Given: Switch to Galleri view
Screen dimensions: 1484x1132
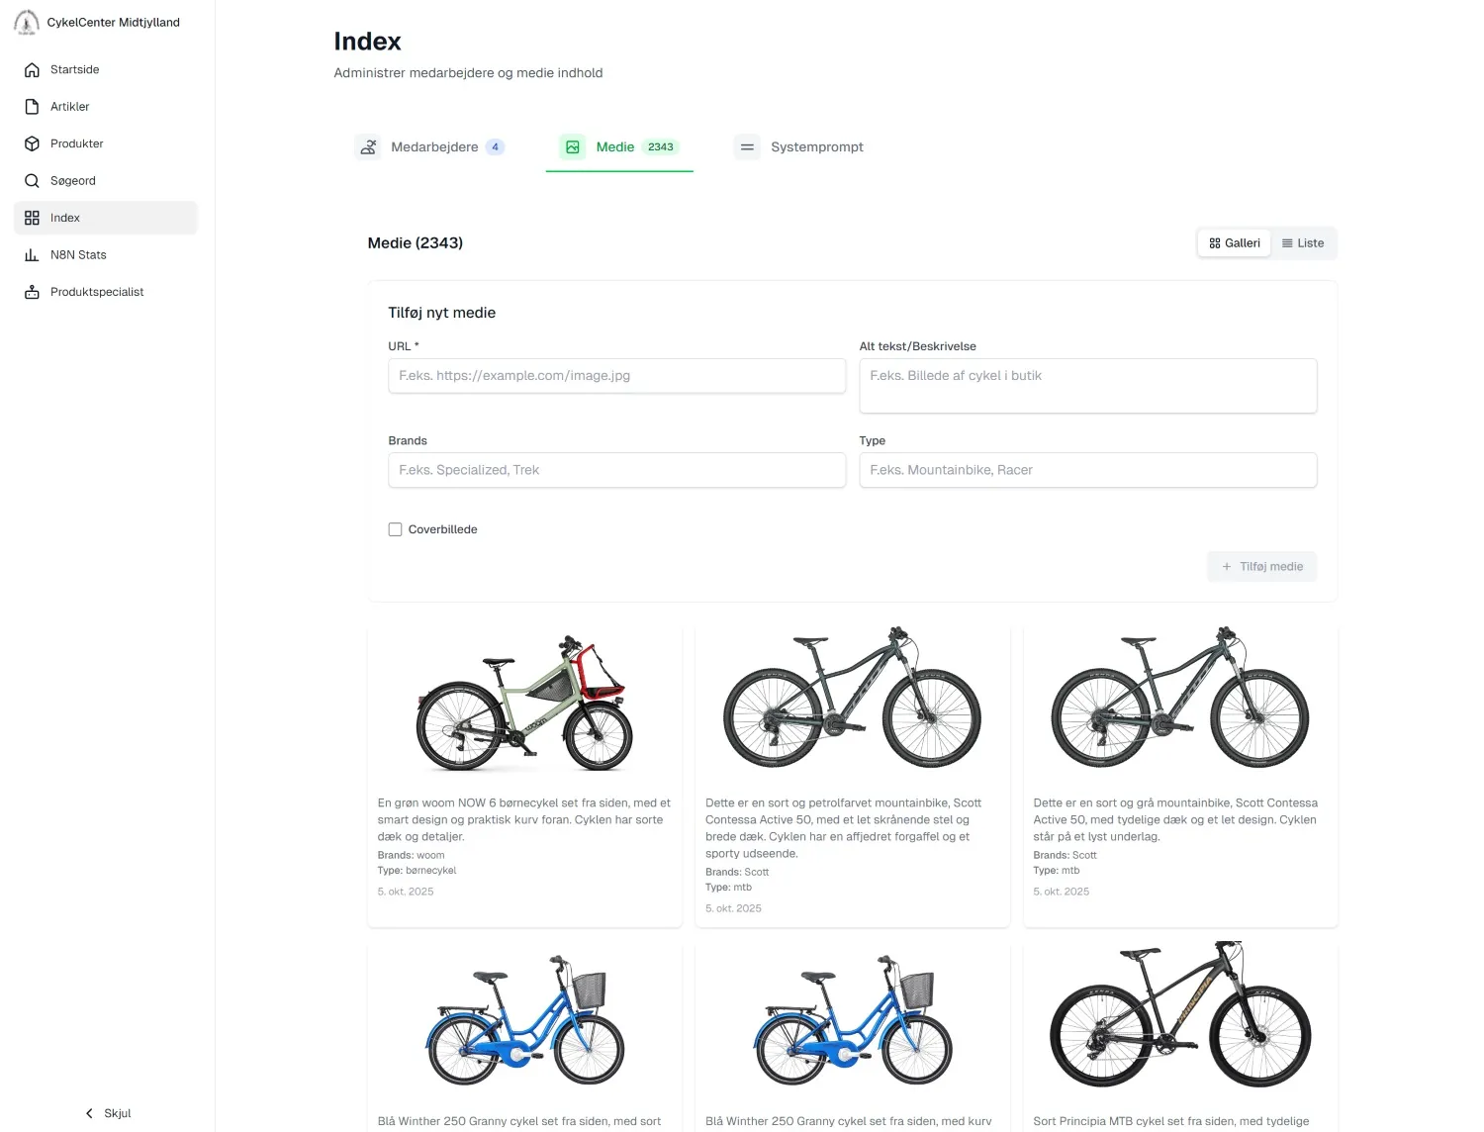Looking at the screenshot, I should tap(1234, 243).
